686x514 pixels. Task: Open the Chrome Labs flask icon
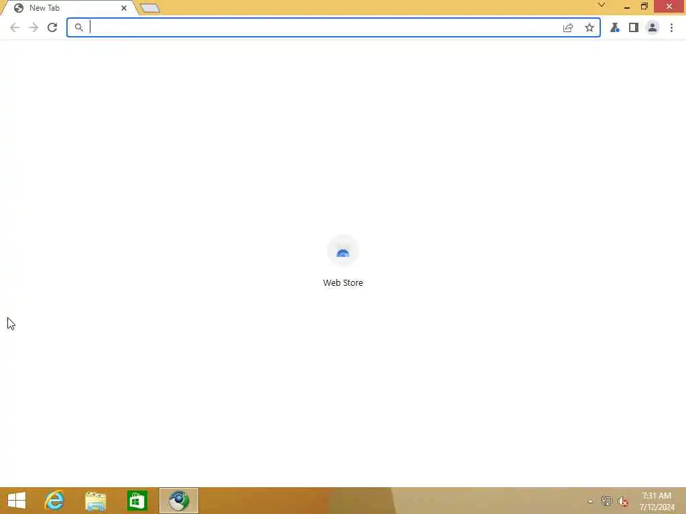pyautogui.click(x=615, y=27)
